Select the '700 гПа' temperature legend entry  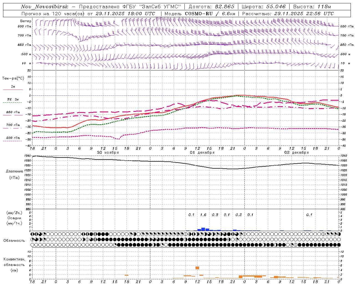(x=13, y=125)
